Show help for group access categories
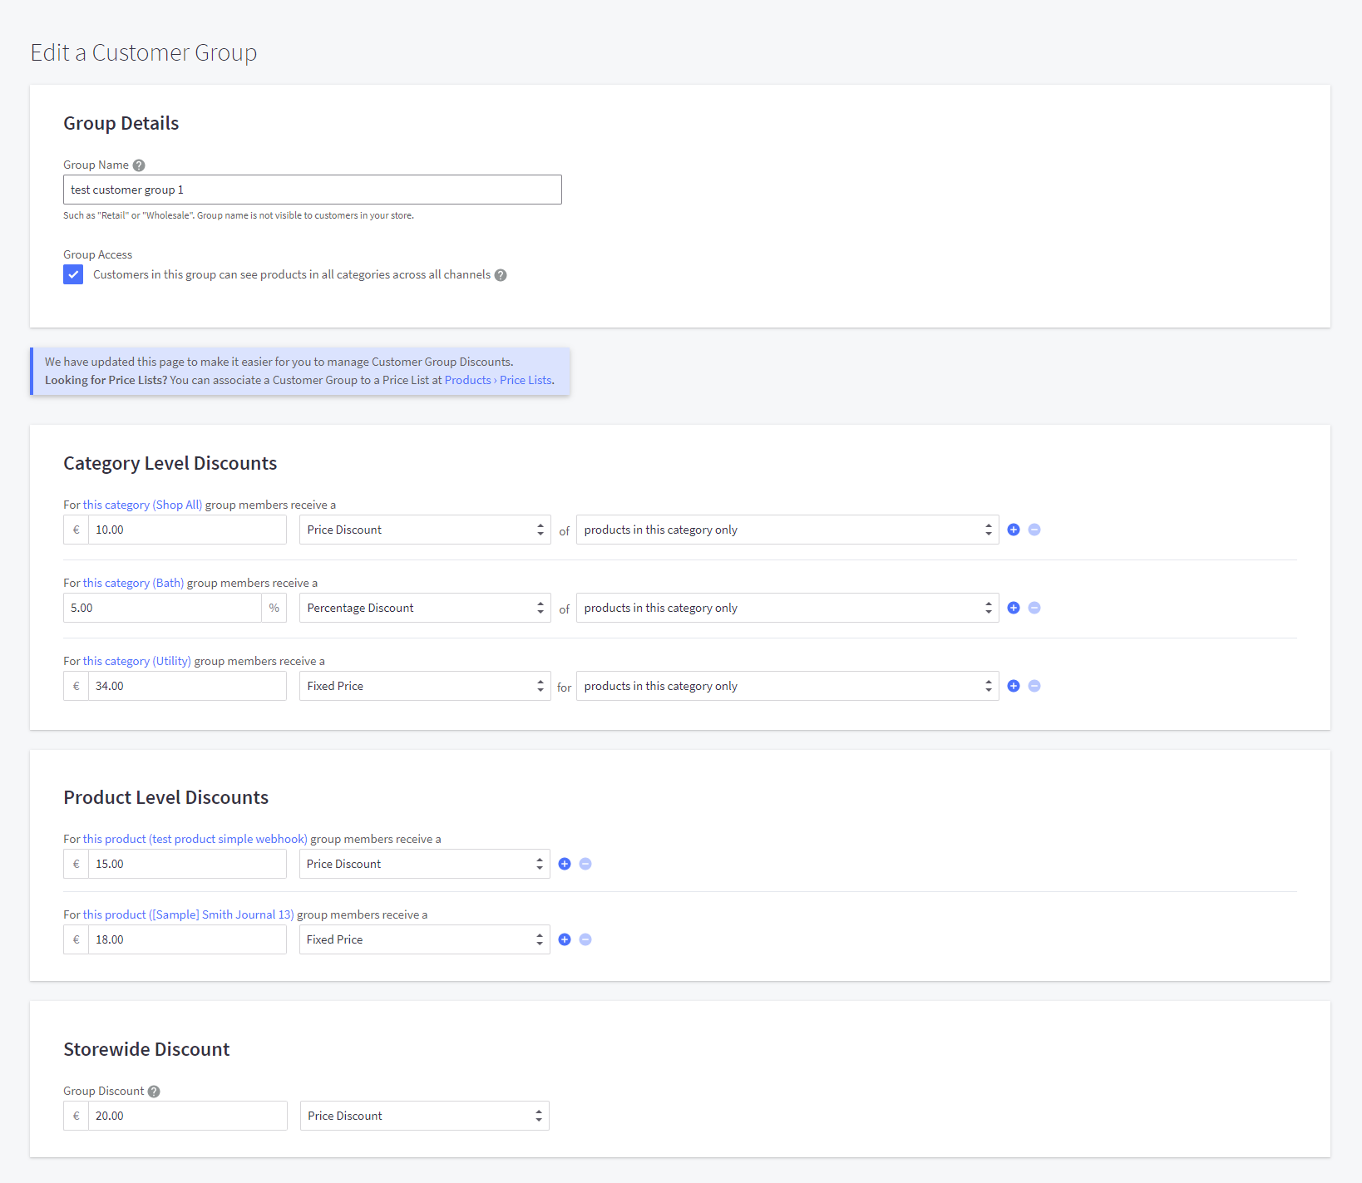Viewport: 1362px width, 1183px height. pyautogui.click(x=501, y=275)
